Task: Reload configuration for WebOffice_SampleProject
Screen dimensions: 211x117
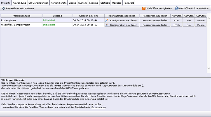Action: [122, 25]
